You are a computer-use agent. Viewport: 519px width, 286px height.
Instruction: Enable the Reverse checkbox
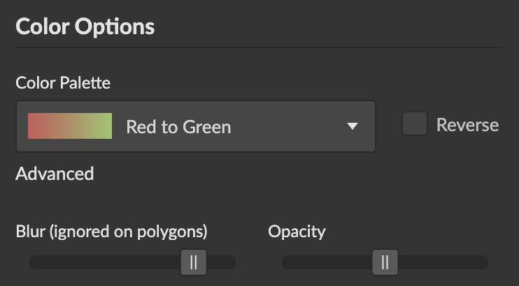(415, 124)
